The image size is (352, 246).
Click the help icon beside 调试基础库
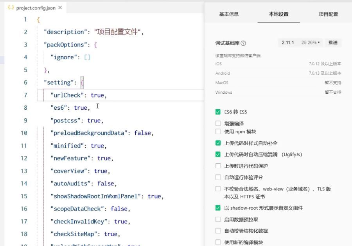(x=243, y=43)
